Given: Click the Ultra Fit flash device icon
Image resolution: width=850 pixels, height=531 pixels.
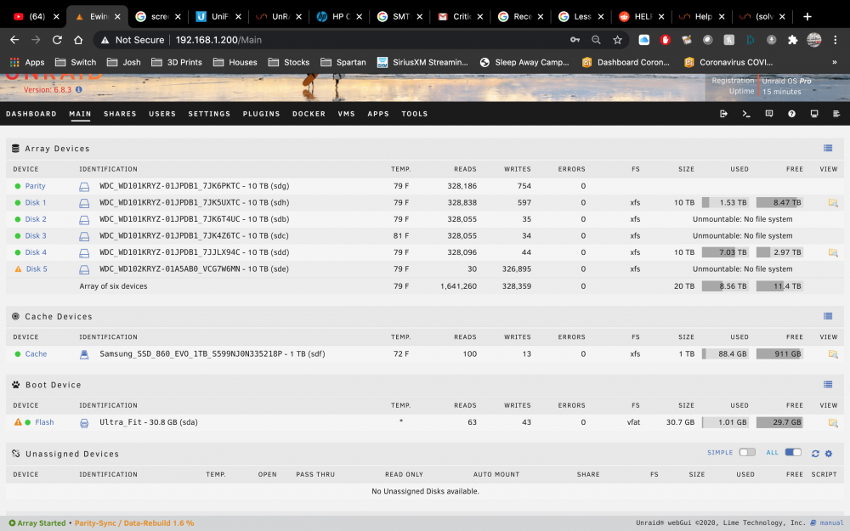Looking at the screenshot, I should coord(84,422).
